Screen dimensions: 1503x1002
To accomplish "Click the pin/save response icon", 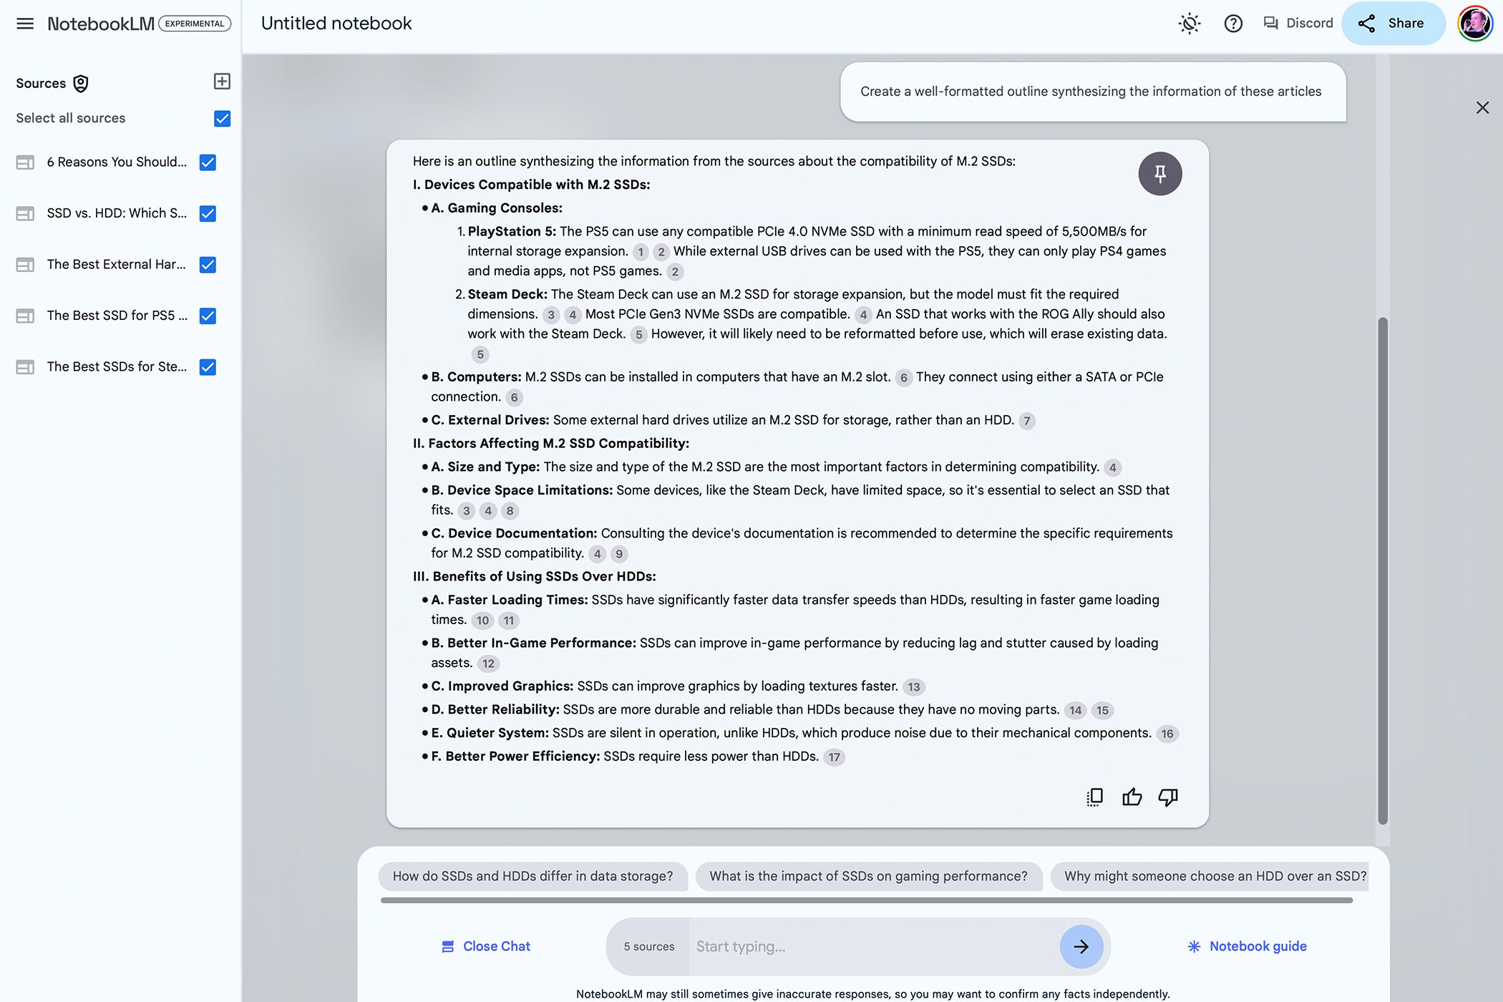I will [1161, 173].
